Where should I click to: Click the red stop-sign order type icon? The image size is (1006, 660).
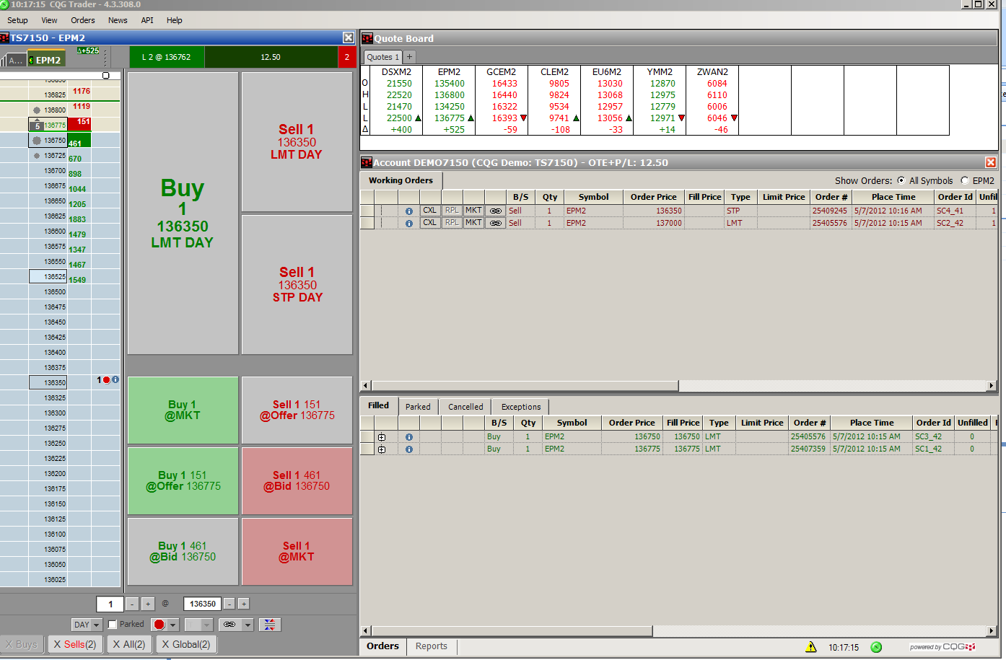(x=159, y=625)
